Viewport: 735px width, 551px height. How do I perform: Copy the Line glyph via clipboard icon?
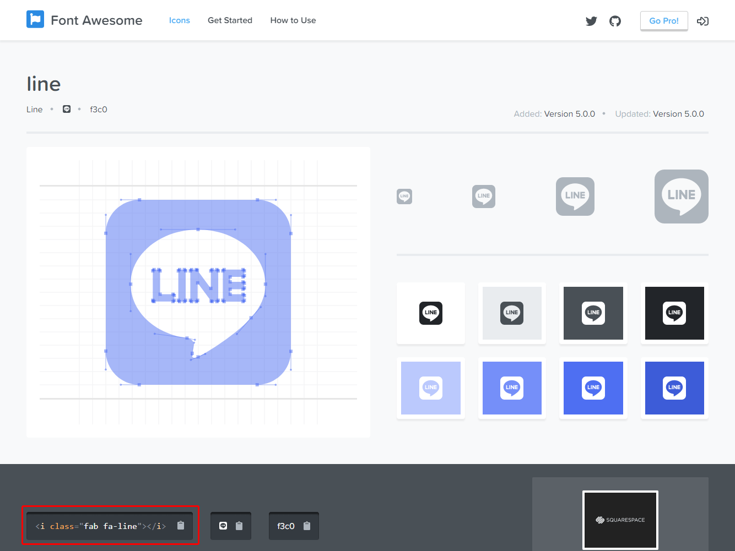239,526
